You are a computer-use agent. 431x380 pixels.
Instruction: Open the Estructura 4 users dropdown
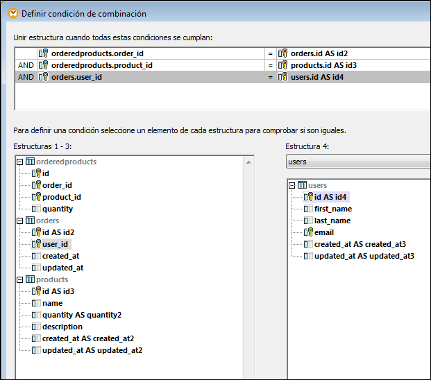coord(357,162)
